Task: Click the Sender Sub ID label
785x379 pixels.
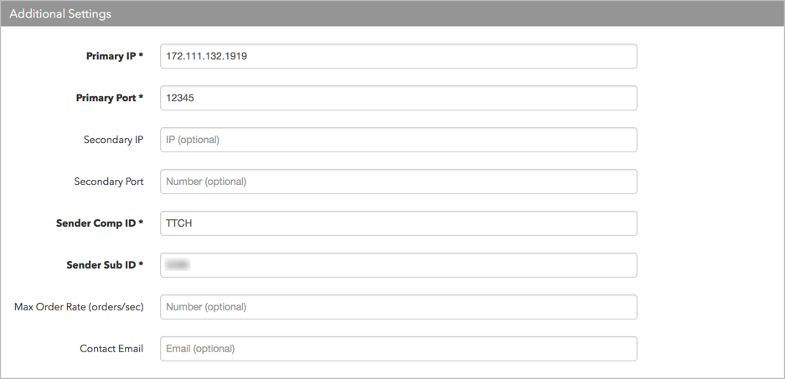Action: (101, 265)
